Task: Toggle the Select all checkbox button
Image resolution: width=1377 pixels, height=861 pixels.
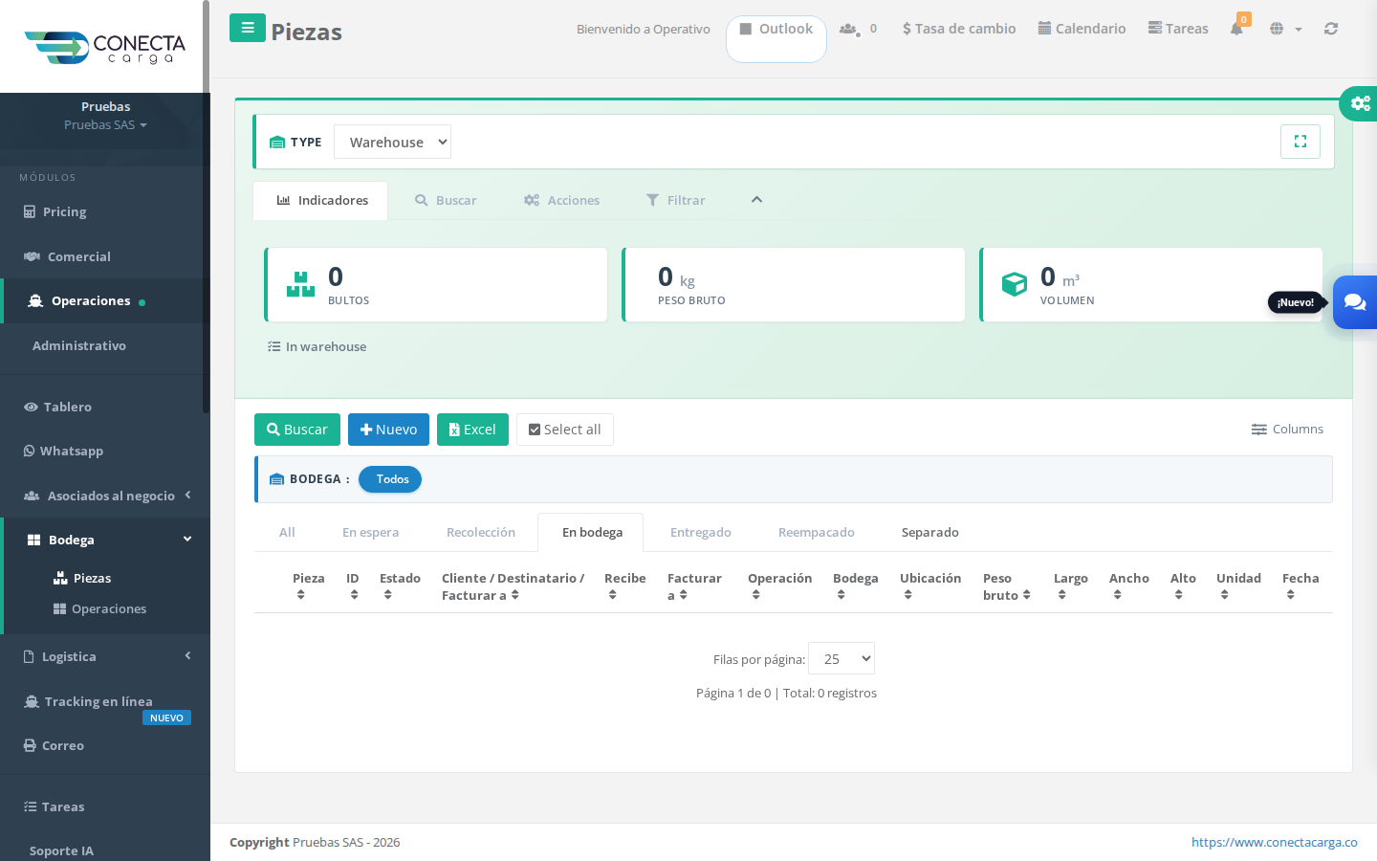Action: (565, 430)
